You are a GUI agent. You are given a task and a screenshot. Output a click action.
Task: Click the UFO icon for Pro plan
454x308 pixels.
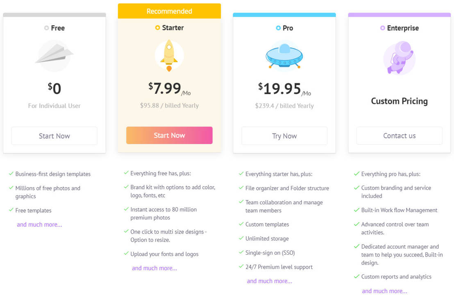(x=284, y=56)
